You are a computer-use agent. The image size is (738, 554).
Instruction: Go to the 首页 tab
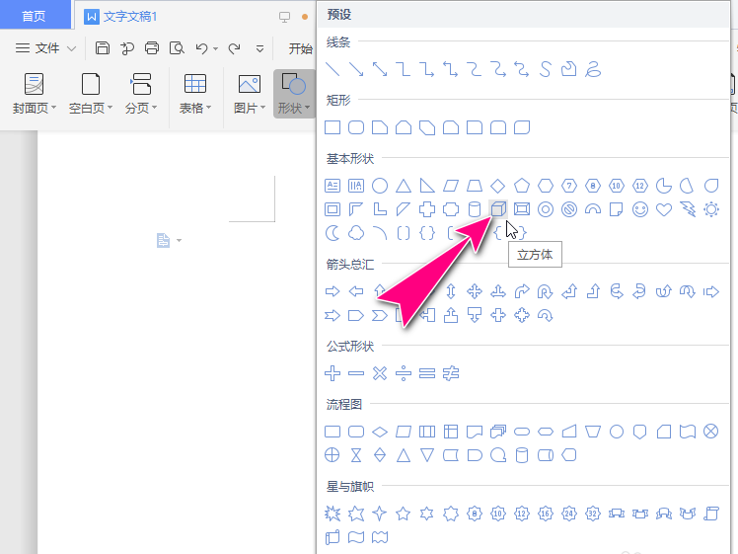click(34, 16)
